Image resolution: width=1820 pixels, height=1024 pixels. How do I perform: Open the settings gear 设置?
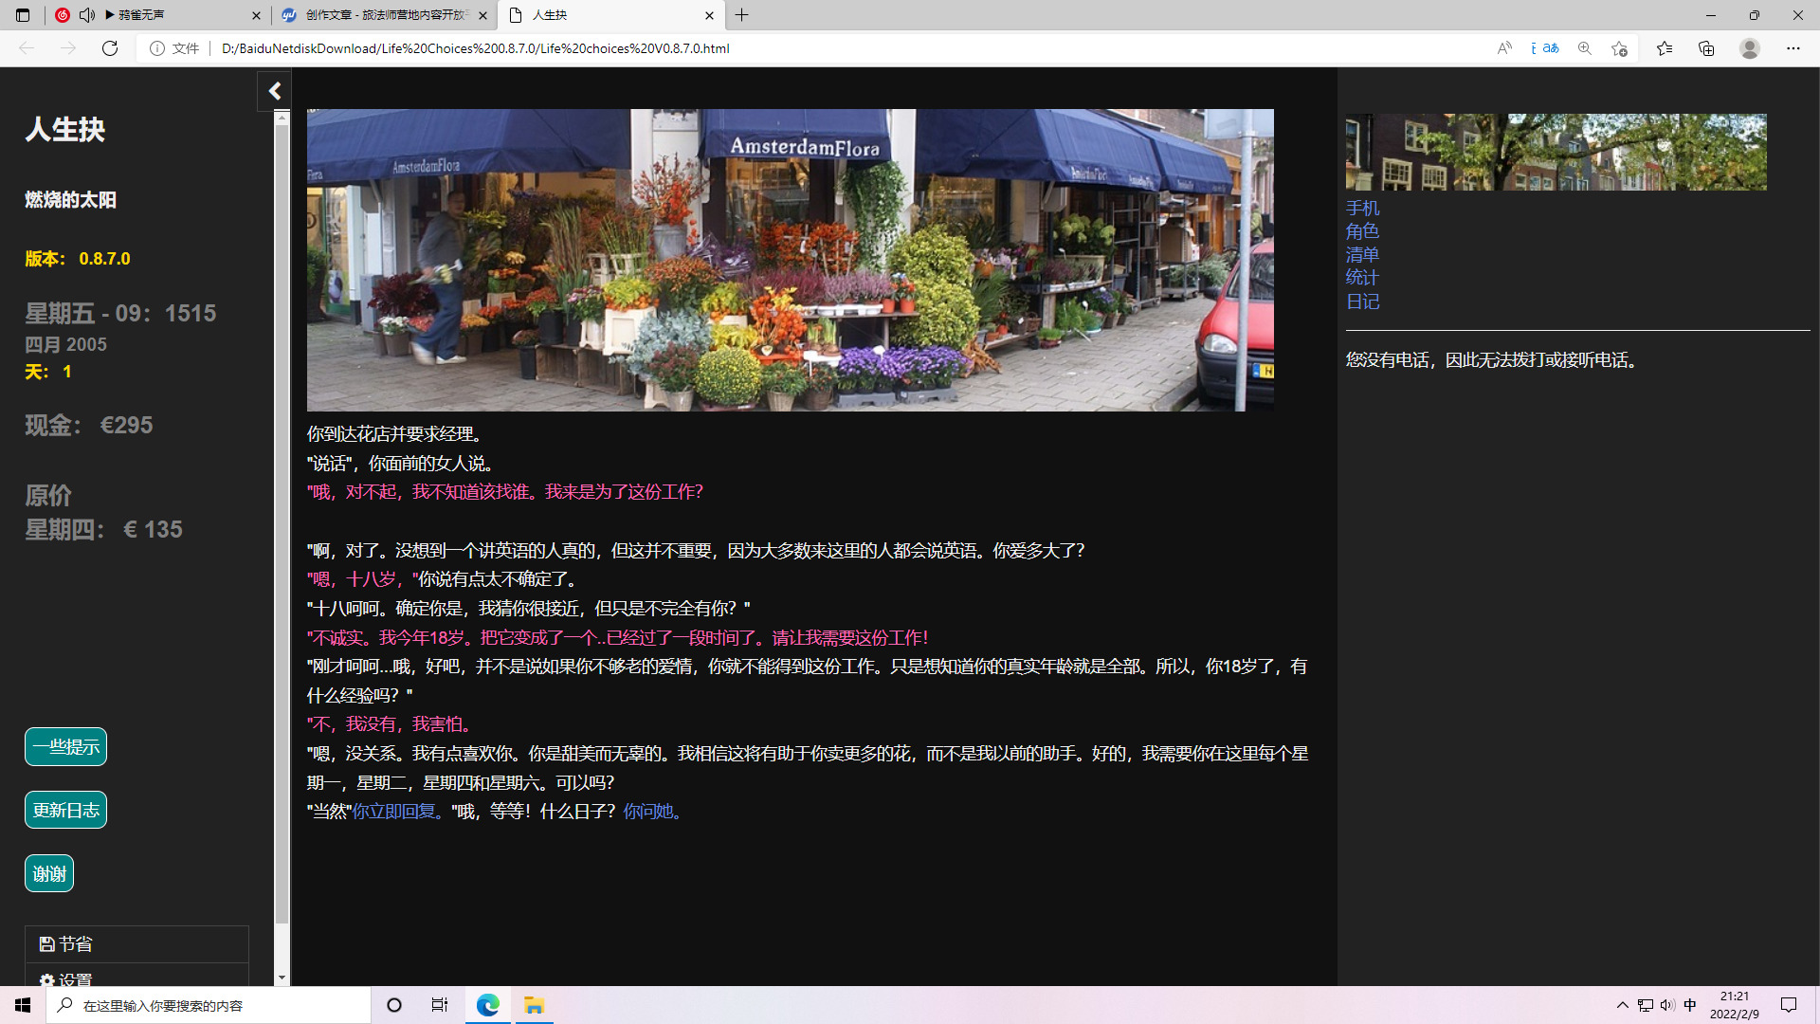[x=47, y=979]
